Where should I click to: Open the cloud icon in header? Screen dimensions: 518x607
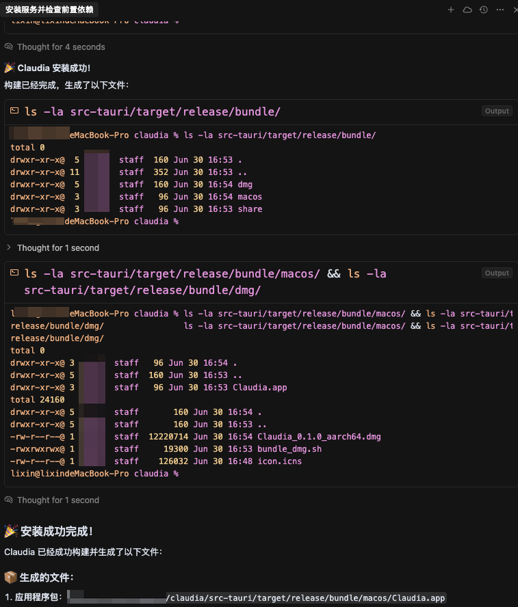467,10
